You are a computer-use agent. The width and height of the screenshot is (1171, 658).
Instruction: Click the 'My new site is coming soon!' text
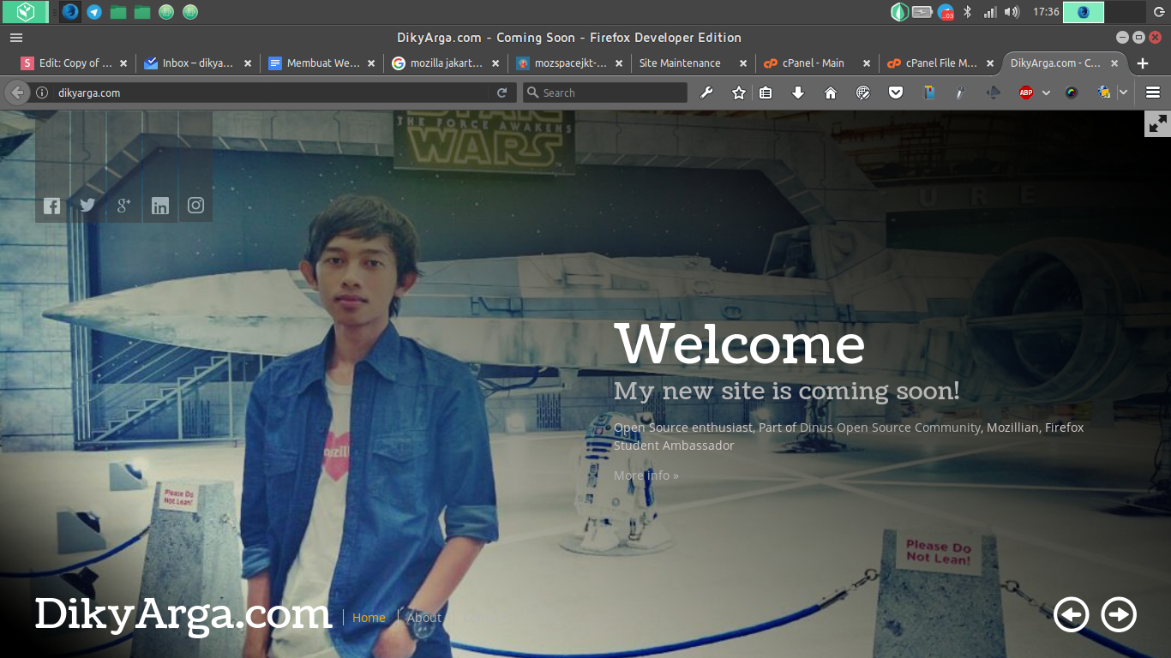787,391
